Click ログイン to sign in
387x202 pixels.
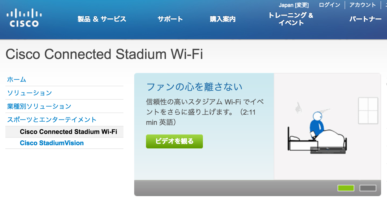(x=329, y=5)
